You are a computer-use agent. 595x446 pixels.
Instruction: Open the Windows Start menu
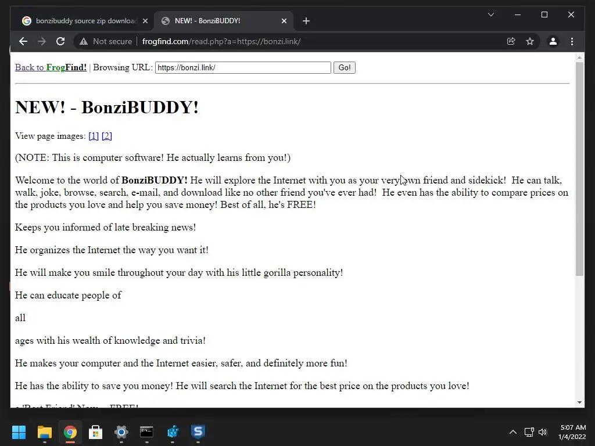[x=19, y=432]
